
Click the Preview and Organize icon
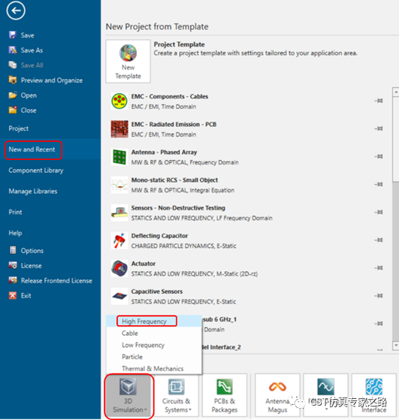point(13,80)
